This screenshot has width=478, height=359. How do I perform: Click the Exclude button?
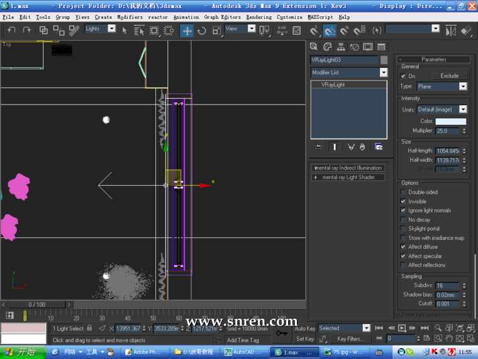click(449, 76)
